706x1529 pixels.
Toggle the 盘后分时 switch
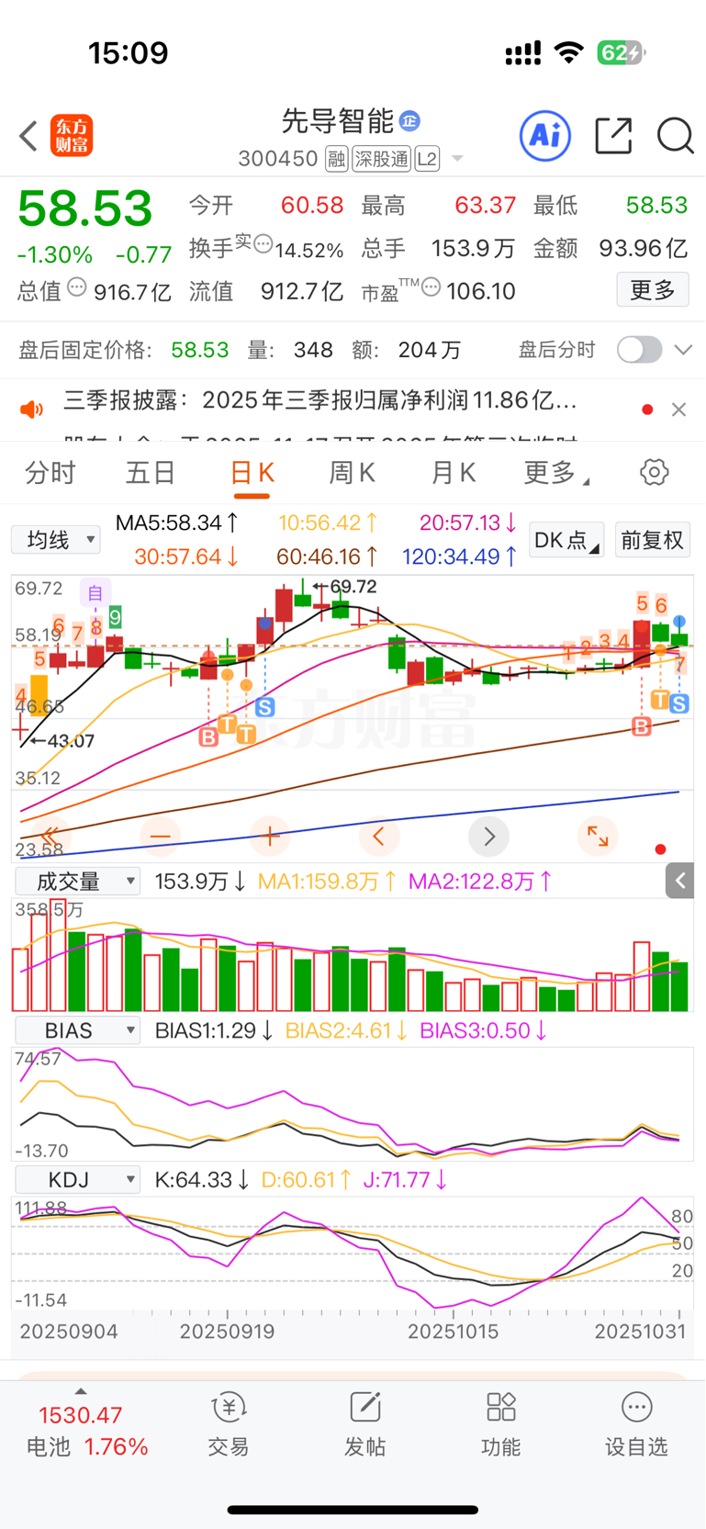(639, 350)
